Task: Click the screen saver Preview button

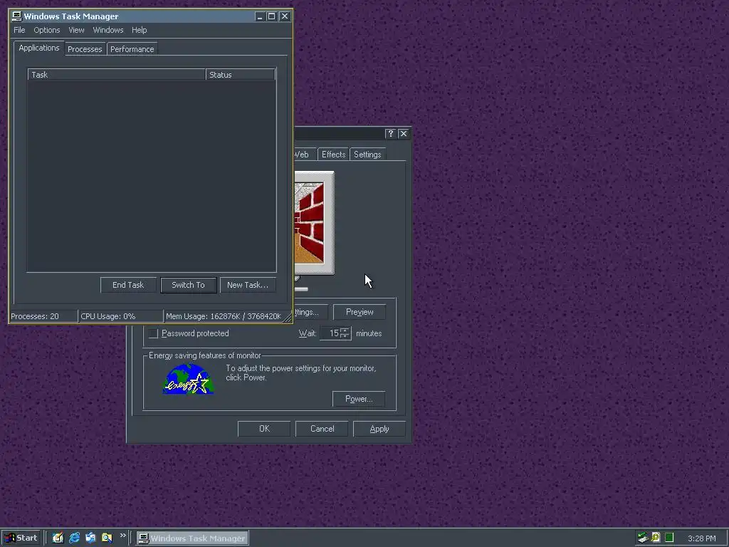Action: pos(360,312)
